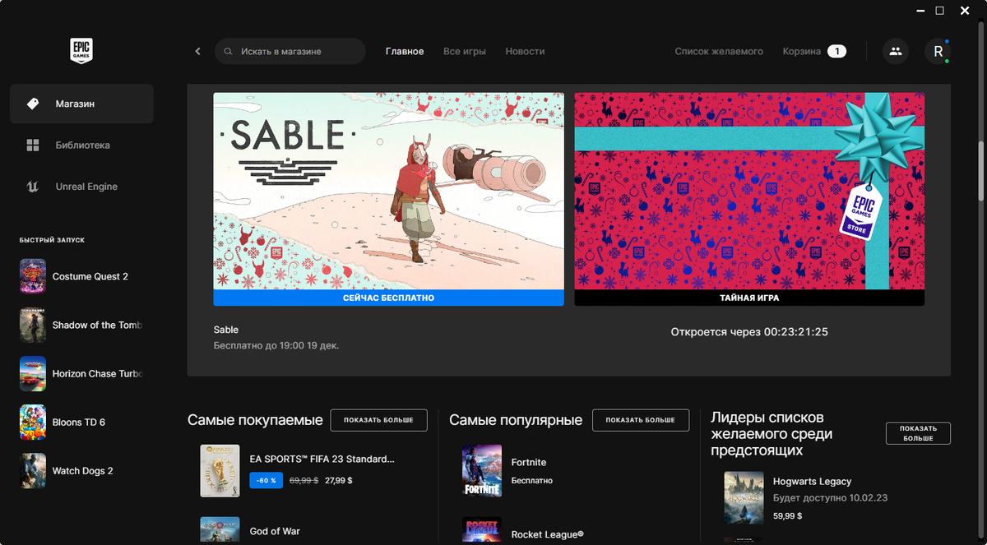This screenshot has height=545, width=987.
Task: Open the cart count badge
Action: [836, 51]
